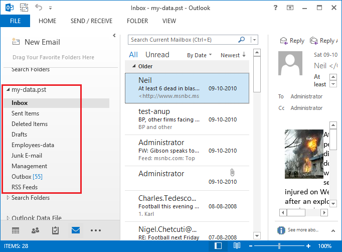Click the sender contact photo placeholder
Viewport: 342px width, 252px height.
tap(290, 63)
